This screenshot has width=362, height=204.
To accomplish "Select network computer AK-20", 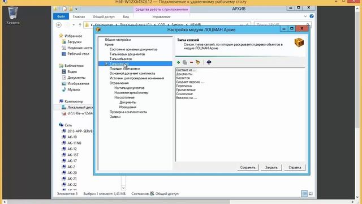I will (x=72, y=172).
